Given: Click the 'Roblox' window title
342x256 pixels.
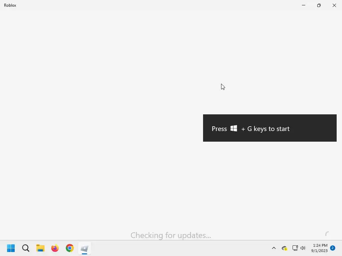Looking at the screenshot, I should tap(10, 5).
